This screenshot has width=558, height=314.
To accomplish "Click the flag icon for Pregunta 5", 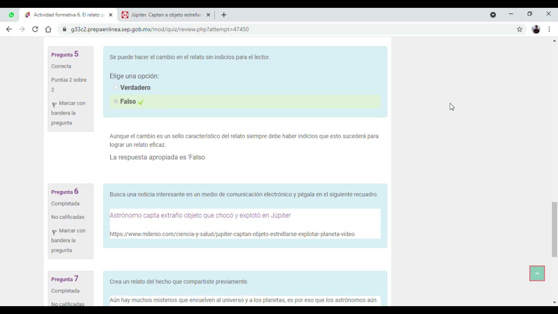I will coord(54,105).
